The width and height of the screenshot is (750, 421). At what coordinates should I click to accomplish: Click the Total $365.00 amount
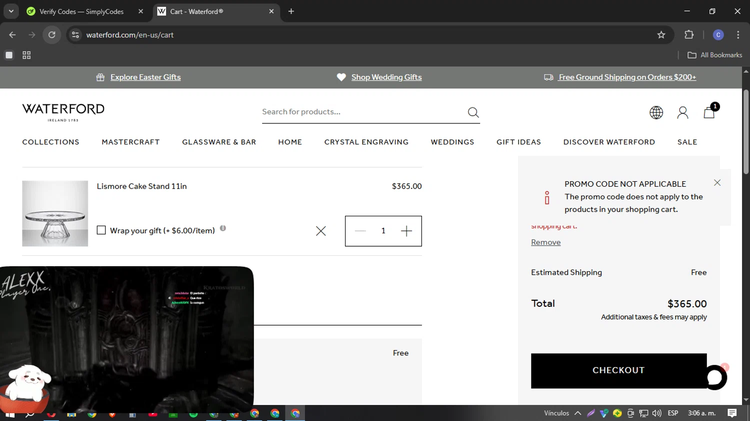coord(687,304)
